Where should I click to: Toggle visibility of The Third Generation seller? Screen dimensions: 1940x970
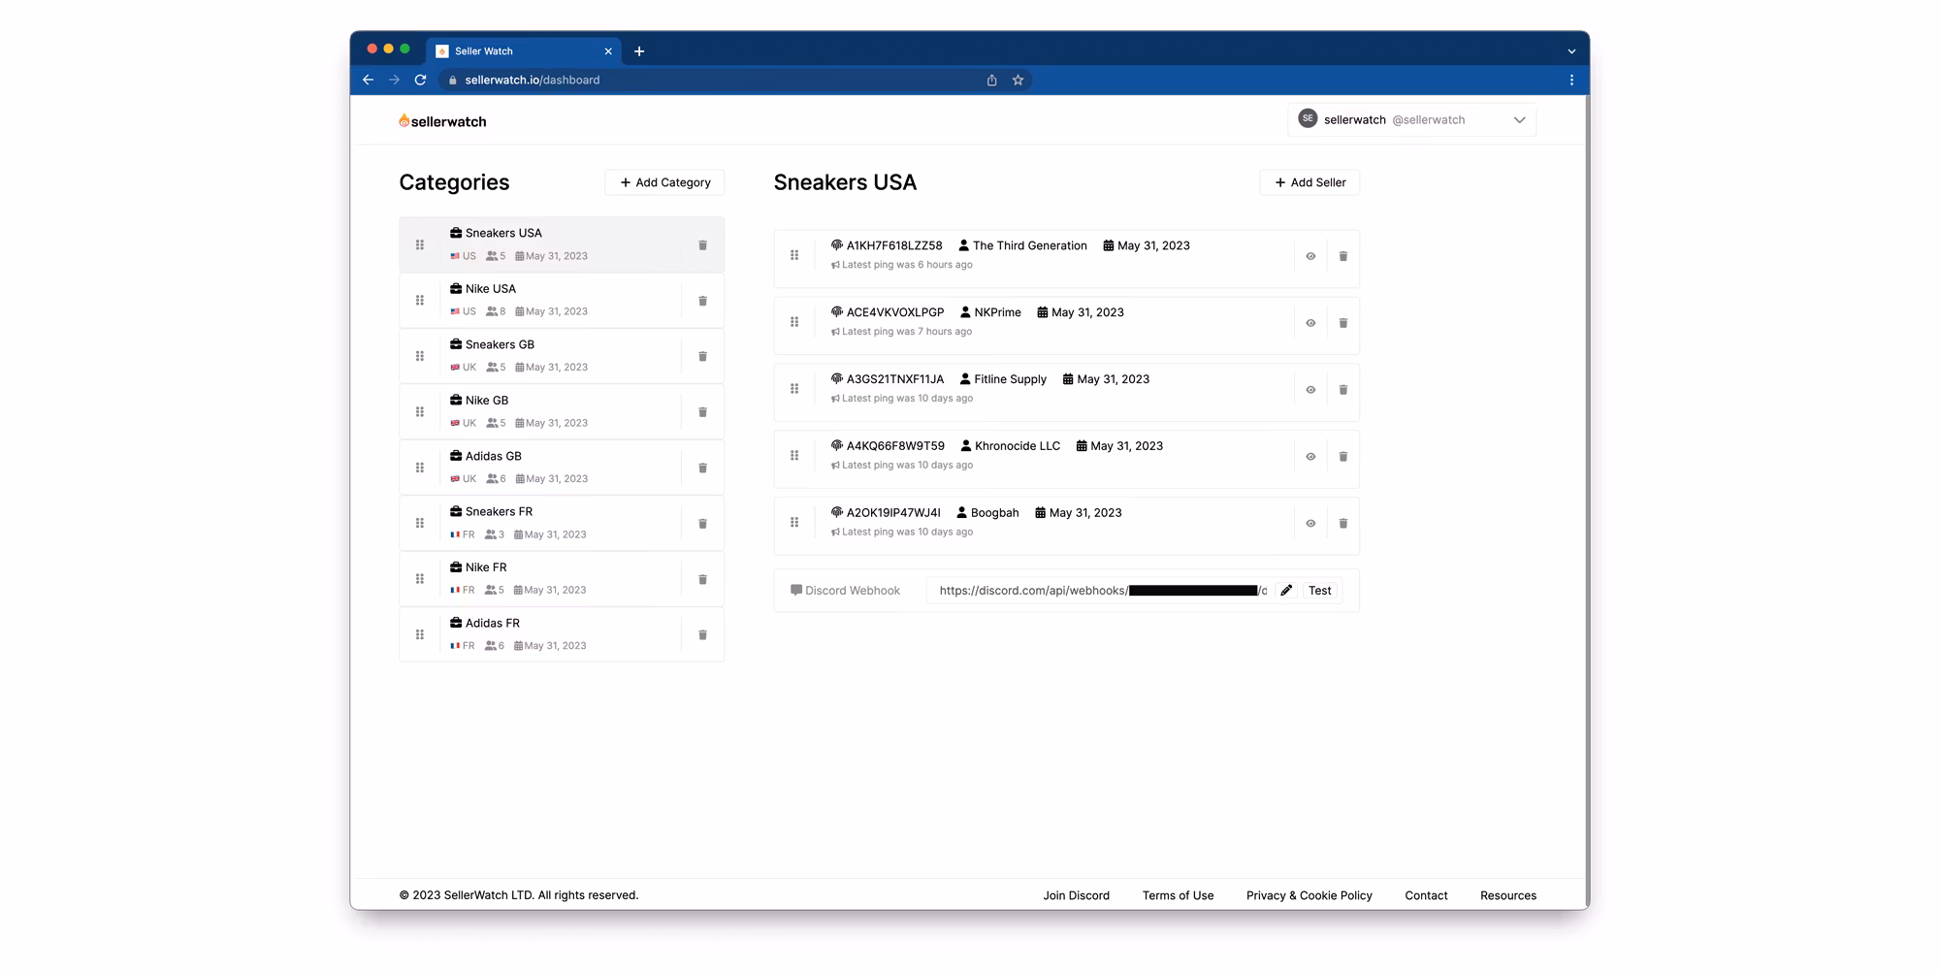[x=1310, y=257]
